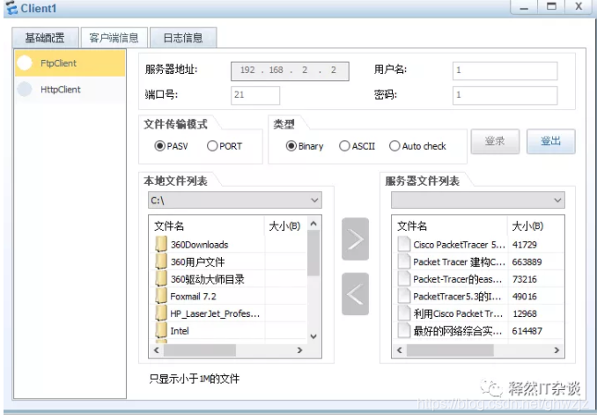This screenshot has height=420, width=597.
Task: Open the local drive C:\ dropdown
Action: pyautogui.click(x=235, y=200)
